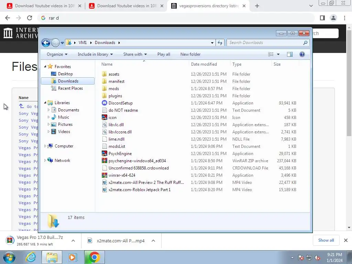Viewport: 352px width, 264px height.
Task: Open a new Chrome tab with plus
Action: click(257, 6)
